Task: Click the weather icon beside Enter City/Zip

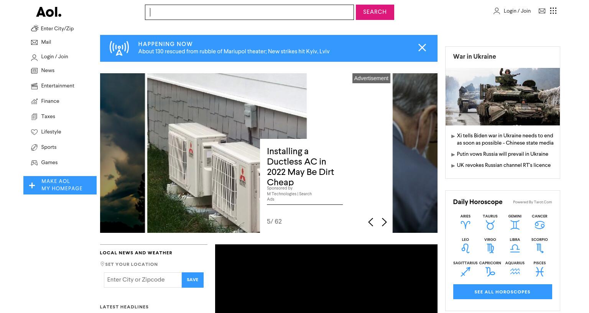Action: [x=35, y=28]
